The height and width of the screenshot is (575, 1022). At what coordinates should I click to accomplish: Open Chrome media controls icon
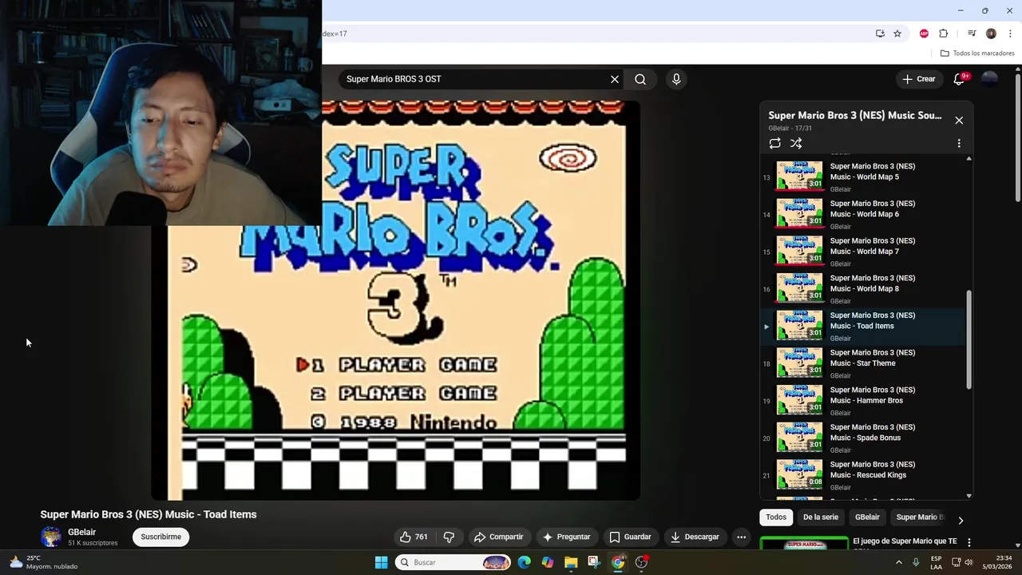point(972,34)
